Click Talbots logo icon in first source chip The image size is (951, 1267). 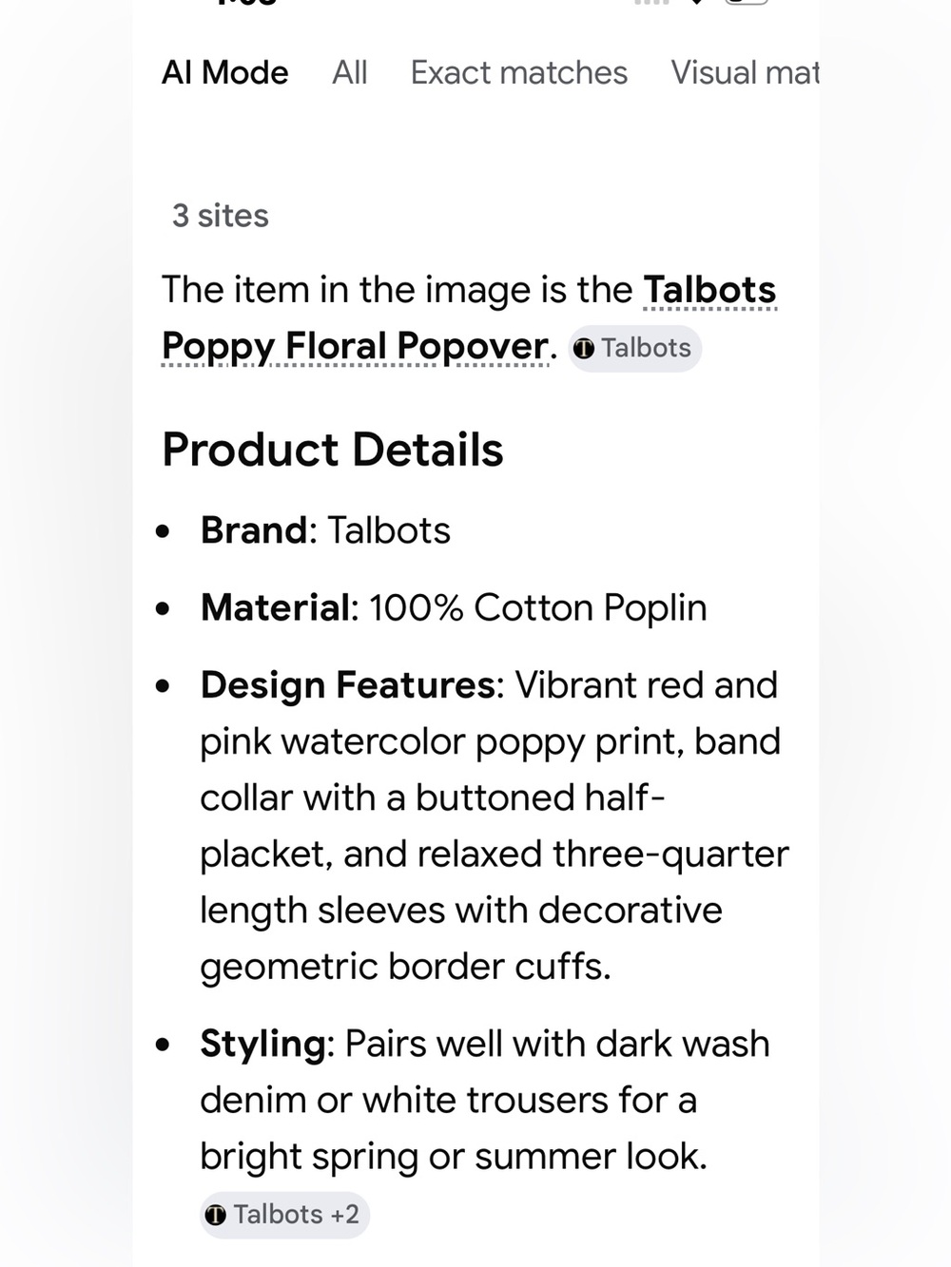click(x=584, y=349)
